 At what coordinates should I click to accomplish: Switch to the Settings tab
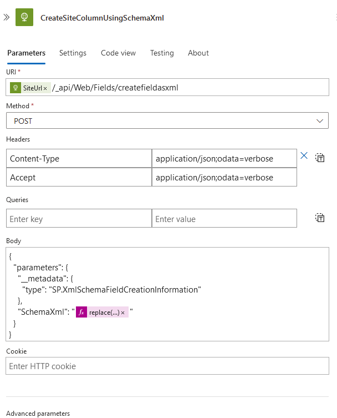pyautogui.click(x=73, y=53)
